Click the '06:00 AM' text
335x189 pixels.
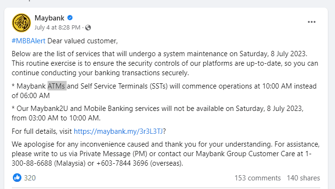[x=35, y=96]
